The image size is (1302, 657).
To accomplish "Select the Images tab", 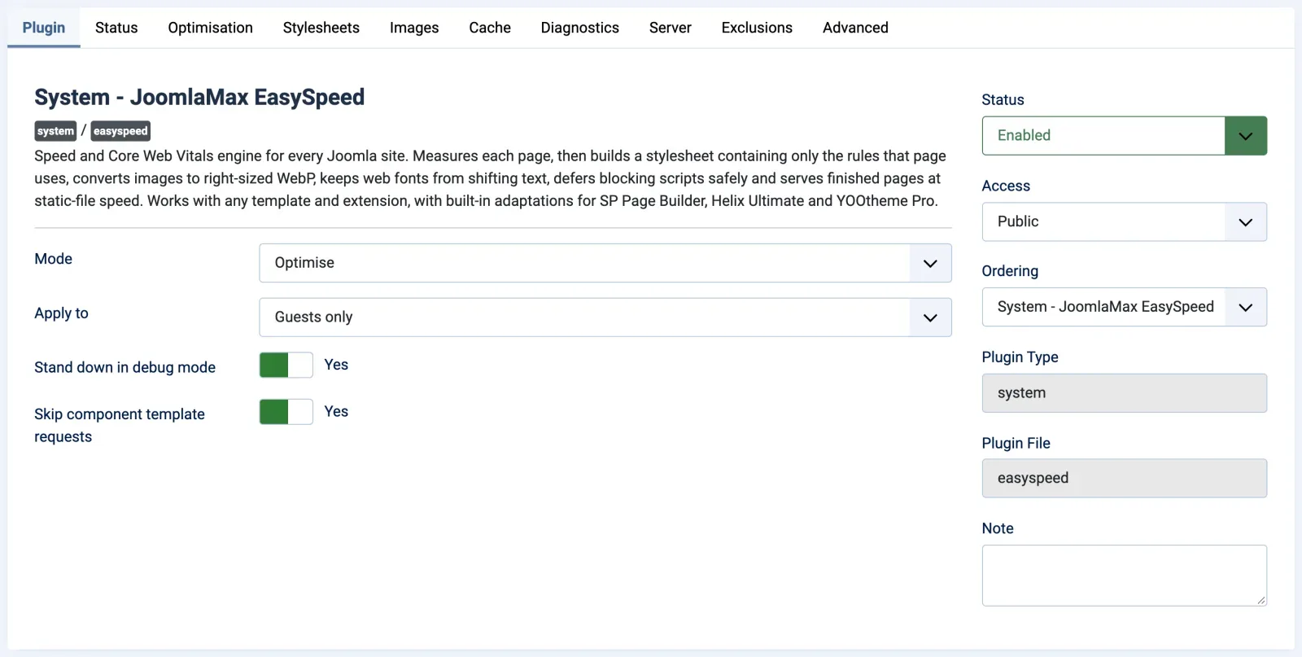I will (414, 28).
